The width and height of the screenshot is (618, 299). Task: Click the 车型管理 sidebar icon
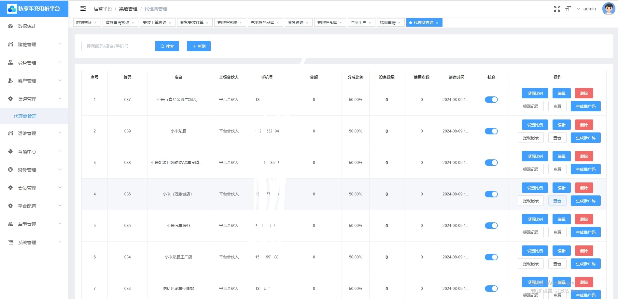[10, 224]
